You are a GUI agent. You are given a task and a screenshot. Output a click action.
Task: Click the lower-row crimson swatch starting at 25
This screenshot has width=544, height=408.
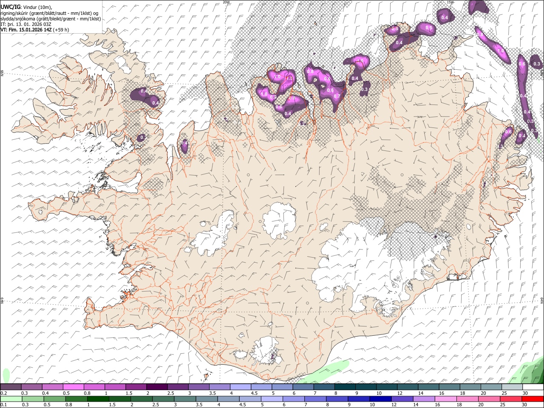point(511,399)
